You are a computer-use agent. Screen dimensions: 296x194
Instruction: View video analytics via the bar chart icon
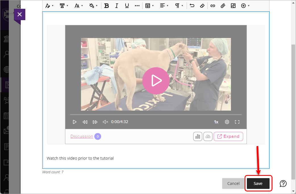pyautogui.click(x=197, y=136)
